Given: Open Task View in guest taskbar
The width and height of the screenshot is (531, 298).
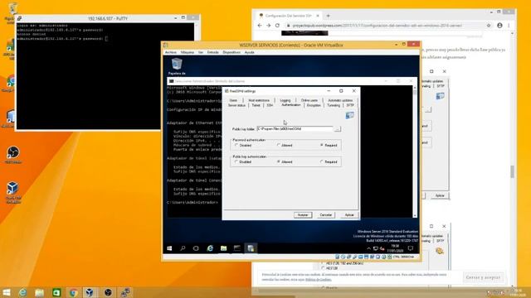Looking at the screenshot, I should [x=196, y=248].
